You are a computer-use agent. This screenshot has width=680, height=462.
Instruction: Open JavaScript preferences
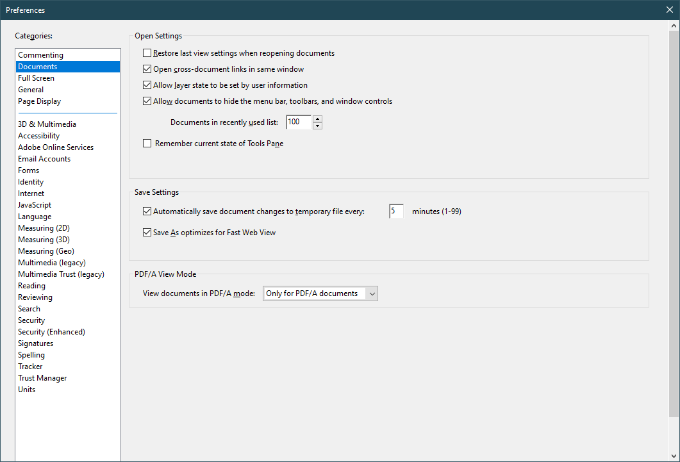(68, 205)
